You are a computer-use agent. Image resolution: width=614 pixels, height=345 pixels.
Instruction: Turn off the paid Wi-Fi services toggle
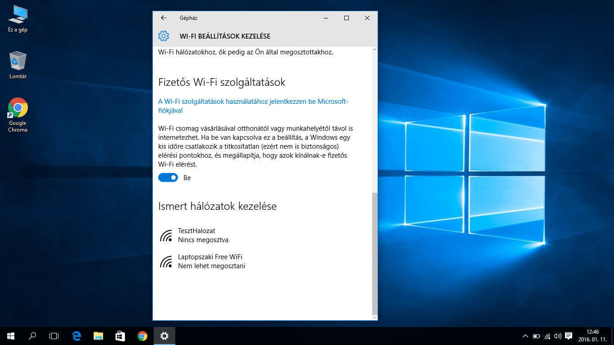click(168, 178)
